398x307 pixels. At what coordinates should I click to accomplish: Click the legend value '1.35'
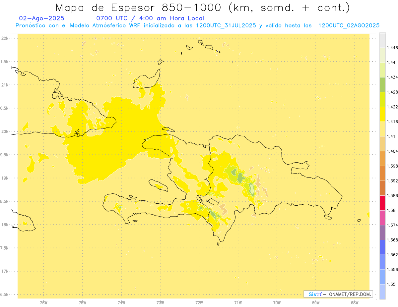[392, 284]
